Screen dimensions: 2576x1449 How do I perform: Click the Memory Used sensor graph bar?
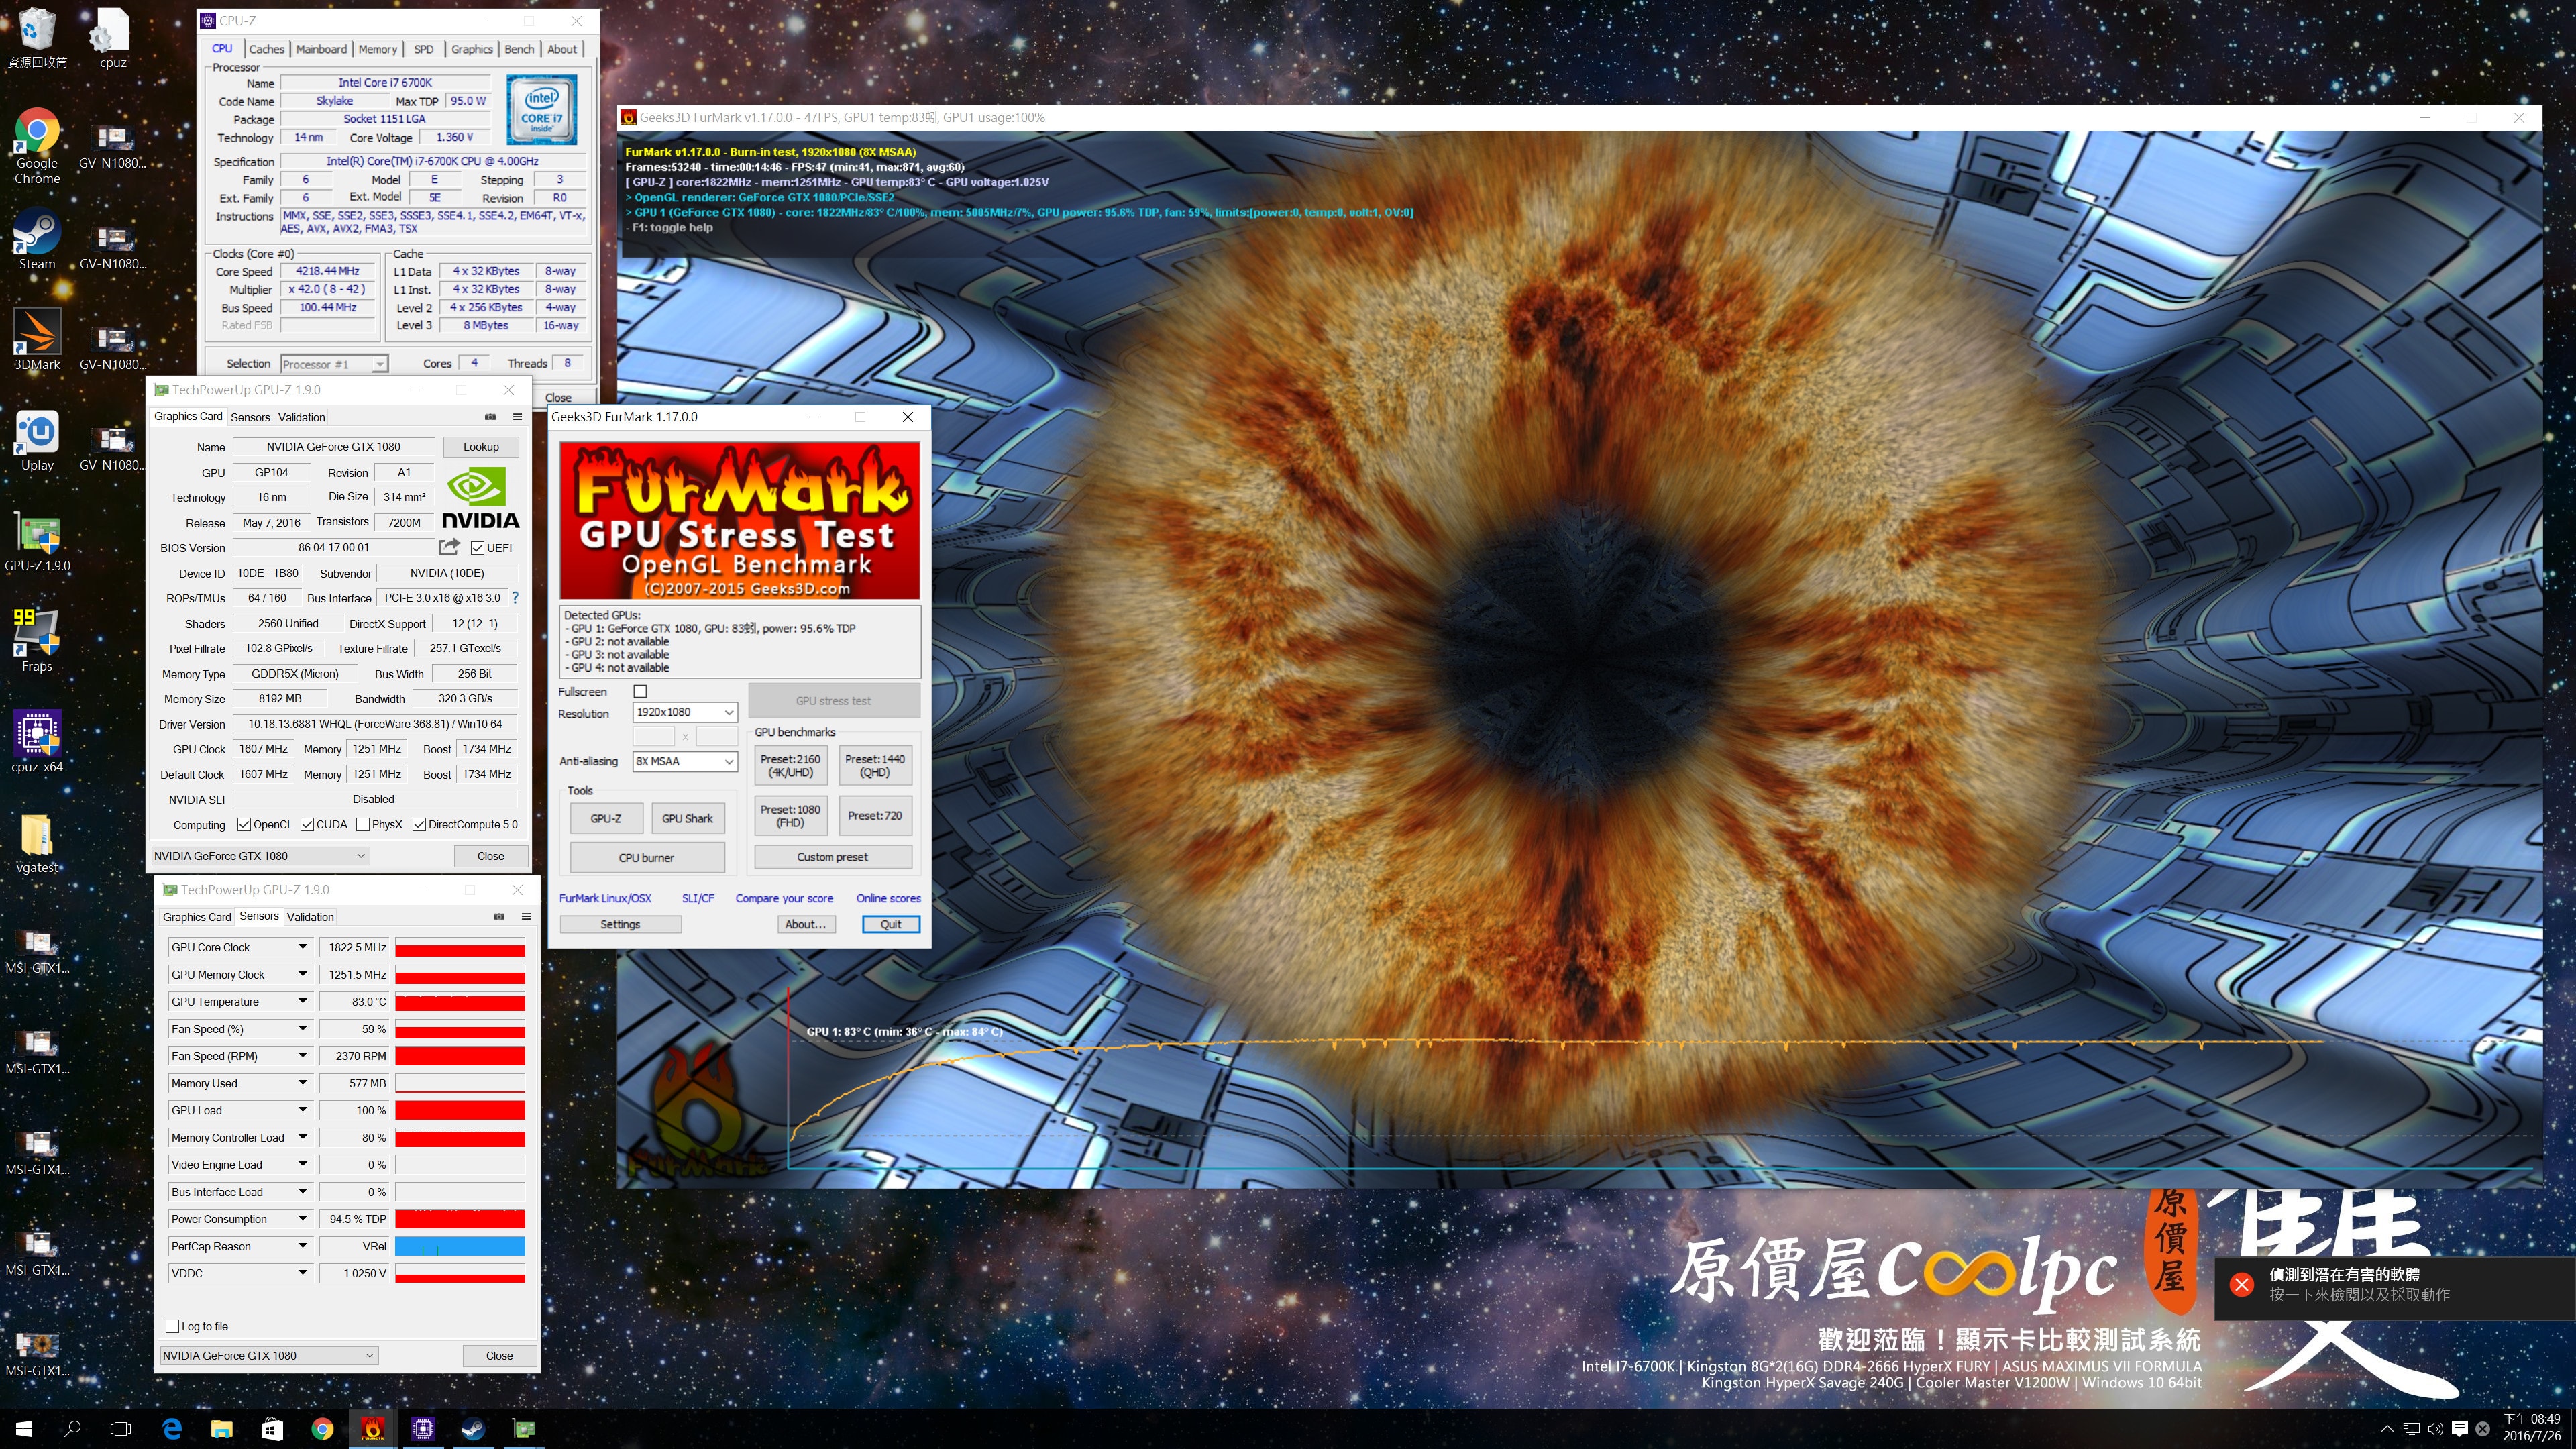click(x=460, y=1083)
